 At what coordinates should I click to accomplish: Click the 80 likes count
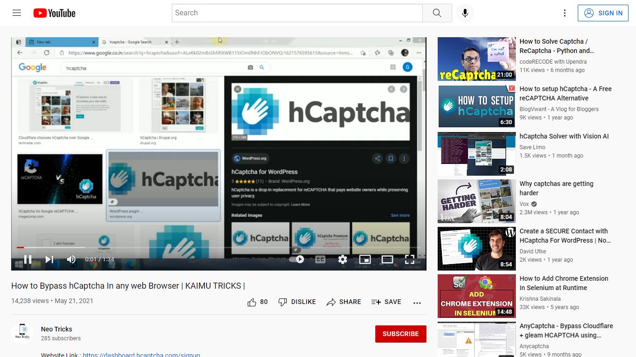[264, 302]
